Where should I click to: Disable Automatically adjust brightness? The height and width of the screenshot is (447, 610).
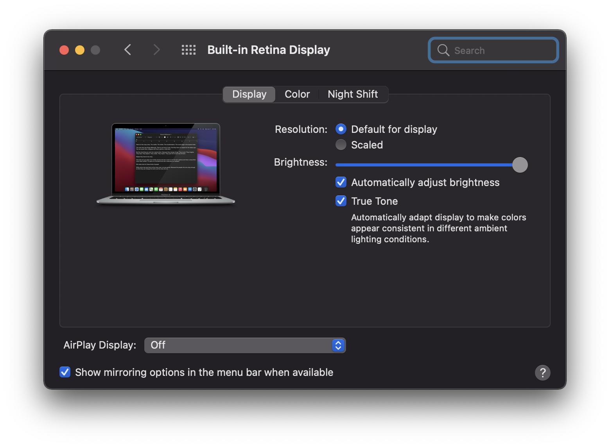pyautogui.click(x=341, y=182)
